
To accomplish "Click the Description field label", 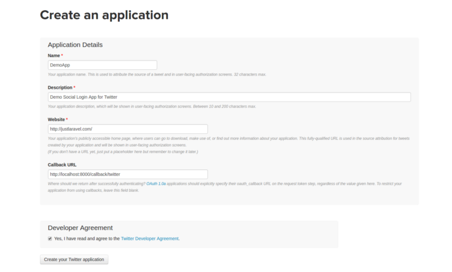I will pos(60,87).
